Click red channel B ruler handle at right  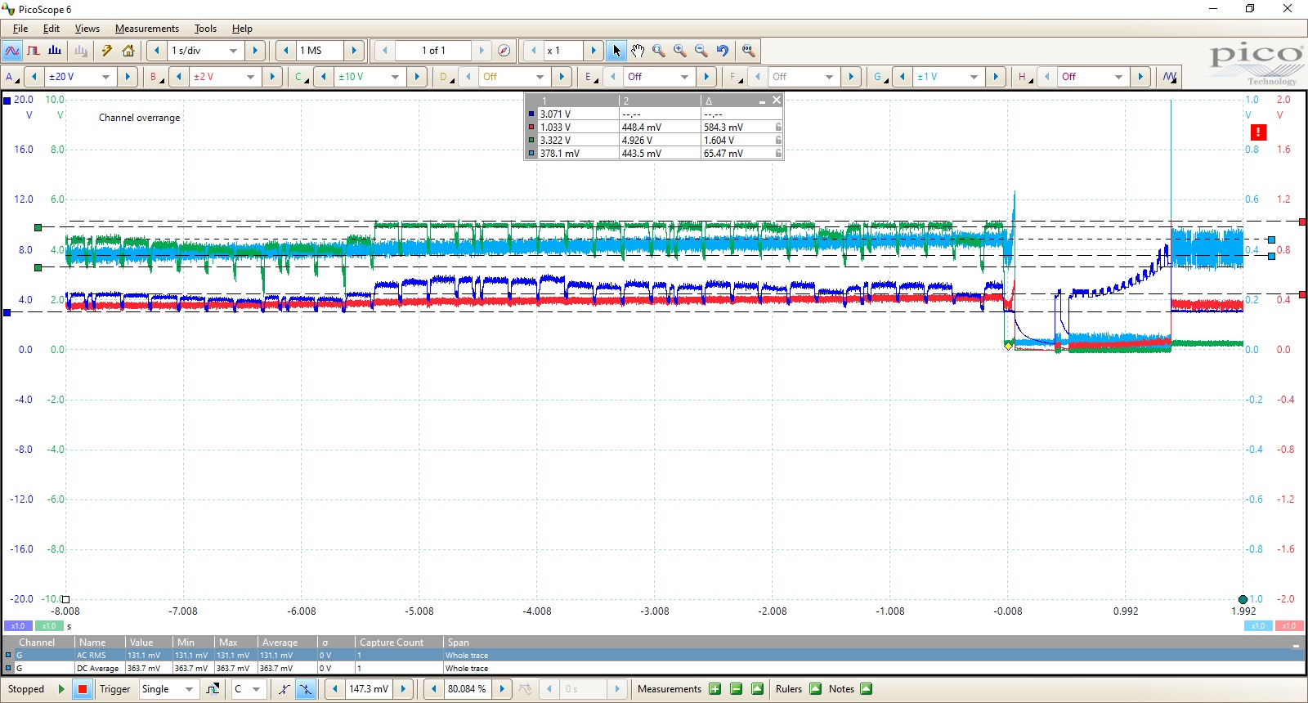(1302, 222)
